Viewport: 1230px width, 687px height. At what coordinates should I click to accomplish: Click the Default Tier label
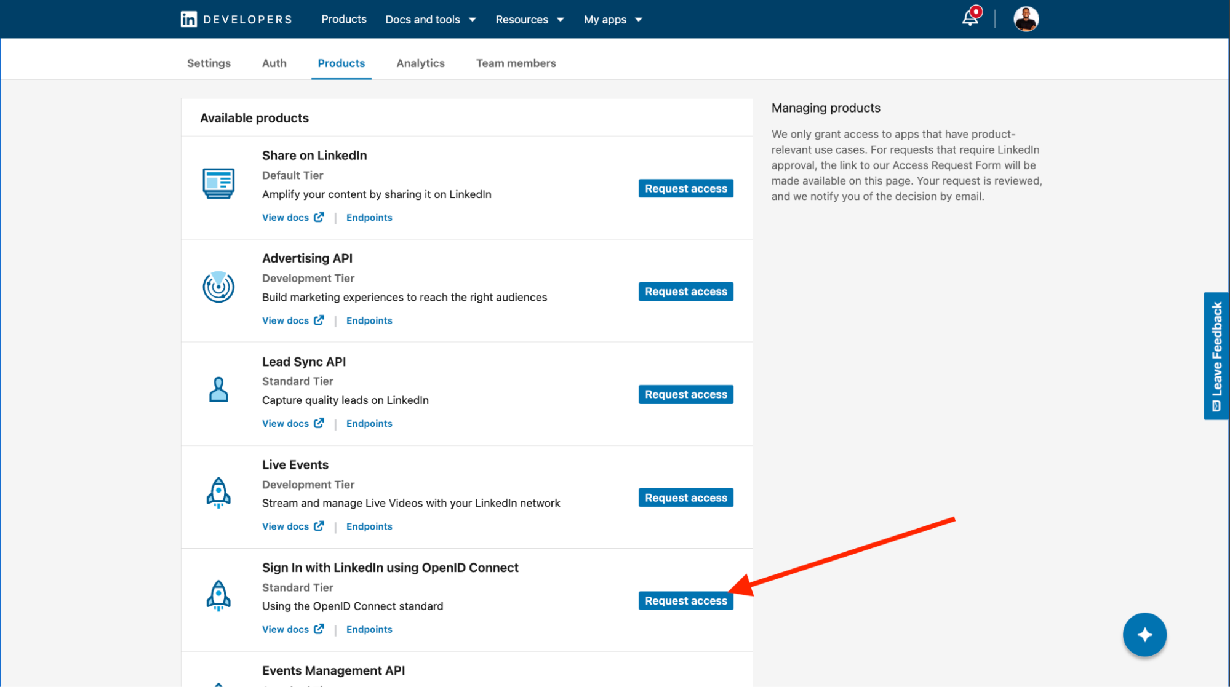click(292, 175)
